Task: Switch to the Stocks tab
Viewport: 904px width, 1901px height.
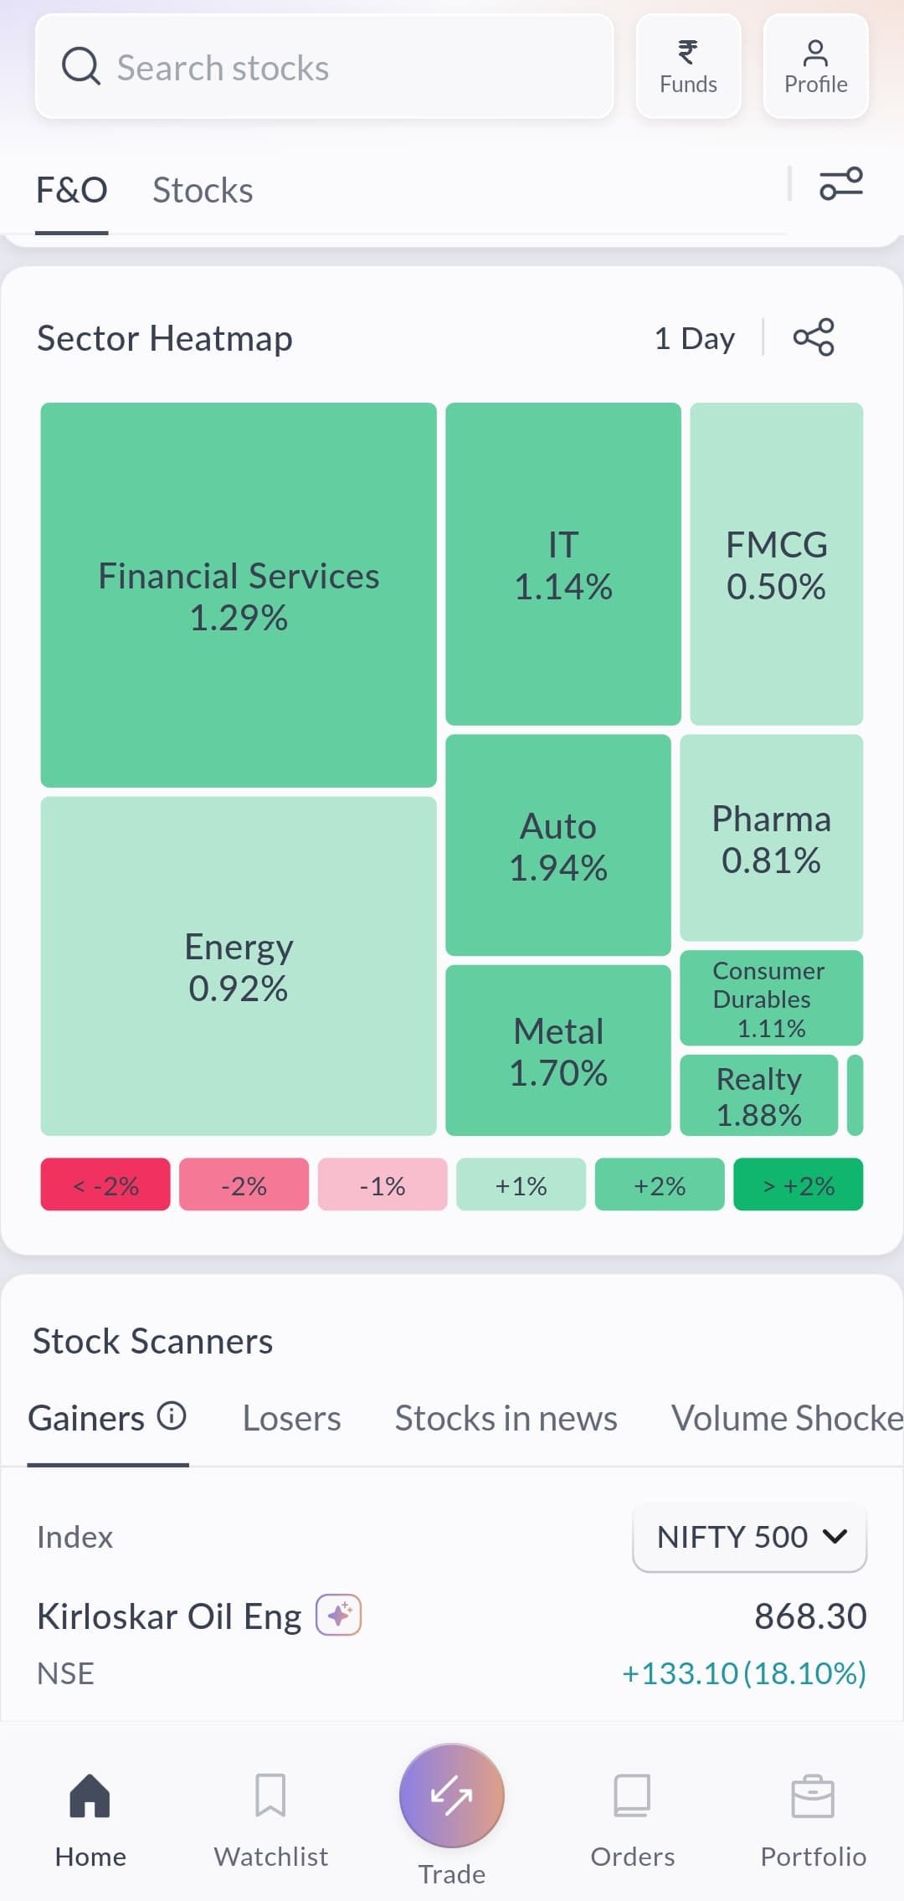Action: click(x=203, y=190)
